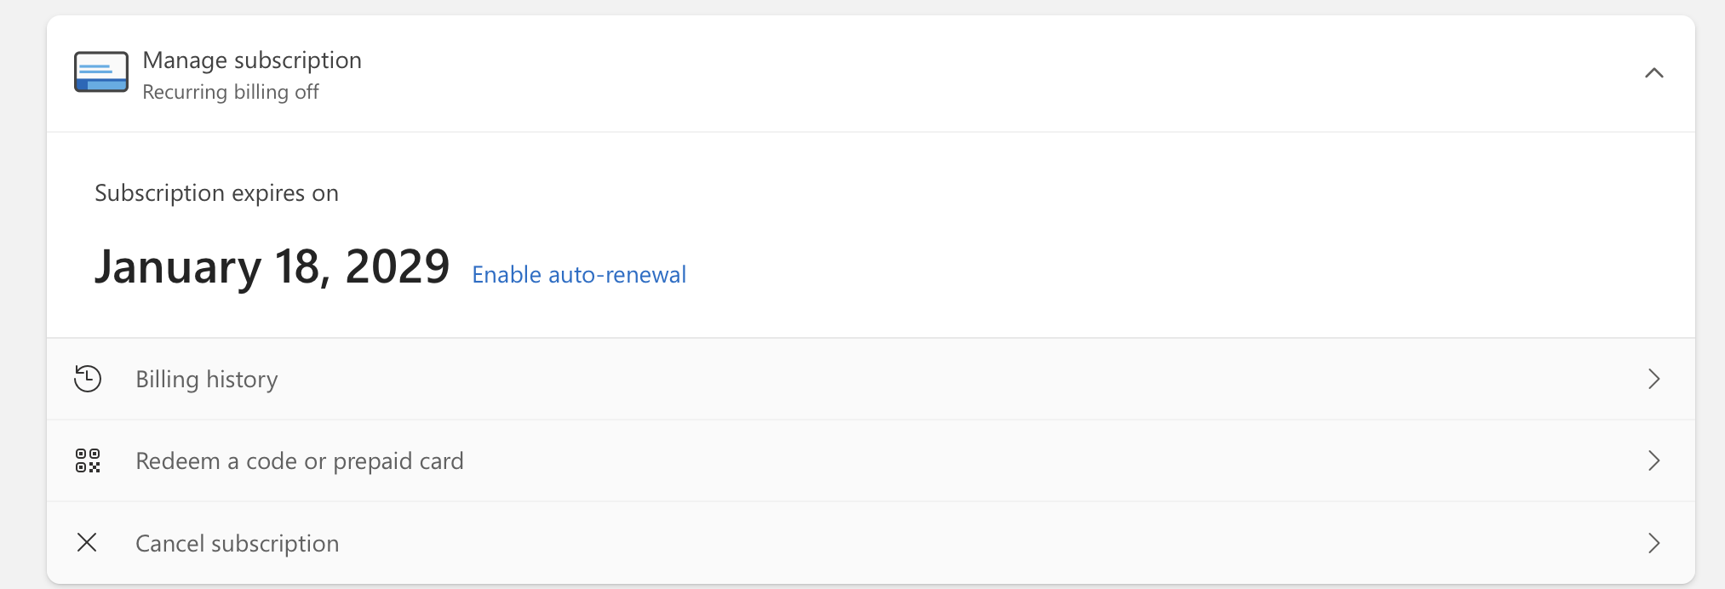Select Redeem a code or prepaid card

(x=299, y=460)
